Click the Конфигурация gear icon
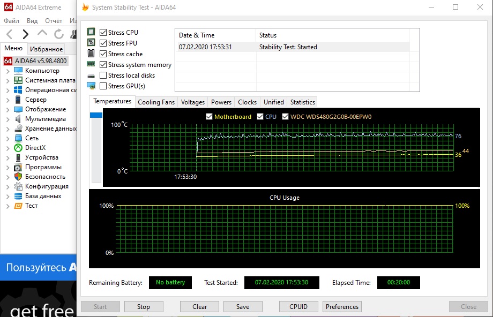 (x=18, y=186)
